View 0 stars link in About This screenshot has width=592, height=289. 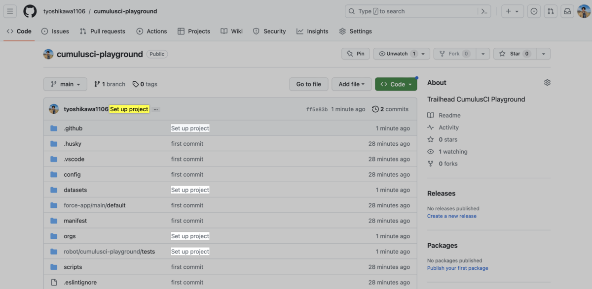(443, 139)
